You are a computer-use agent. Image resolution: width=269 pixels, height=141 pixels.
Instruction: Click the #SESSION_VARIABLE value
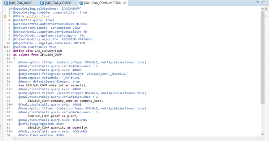tap(77, 39)
